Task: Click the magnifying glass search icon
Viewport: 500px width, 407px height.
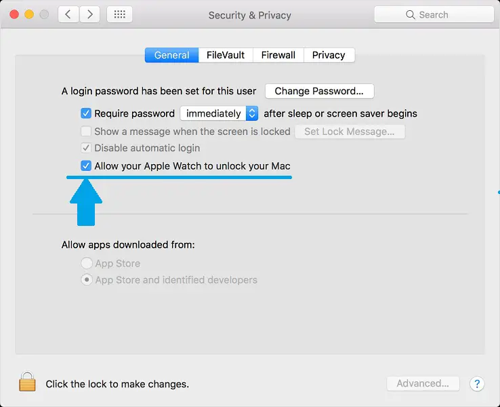Action: point(410,14)
